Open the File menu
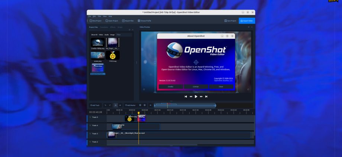Screen dimensions: 342x157 (x=90, y=16)
